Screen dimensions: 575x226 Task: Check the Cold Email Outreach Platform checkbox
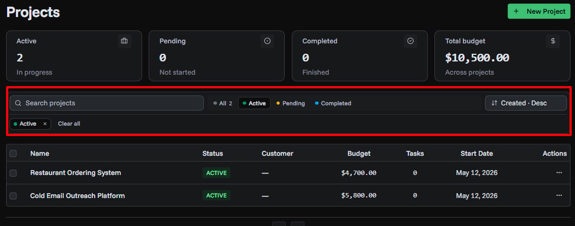point(13,196)
